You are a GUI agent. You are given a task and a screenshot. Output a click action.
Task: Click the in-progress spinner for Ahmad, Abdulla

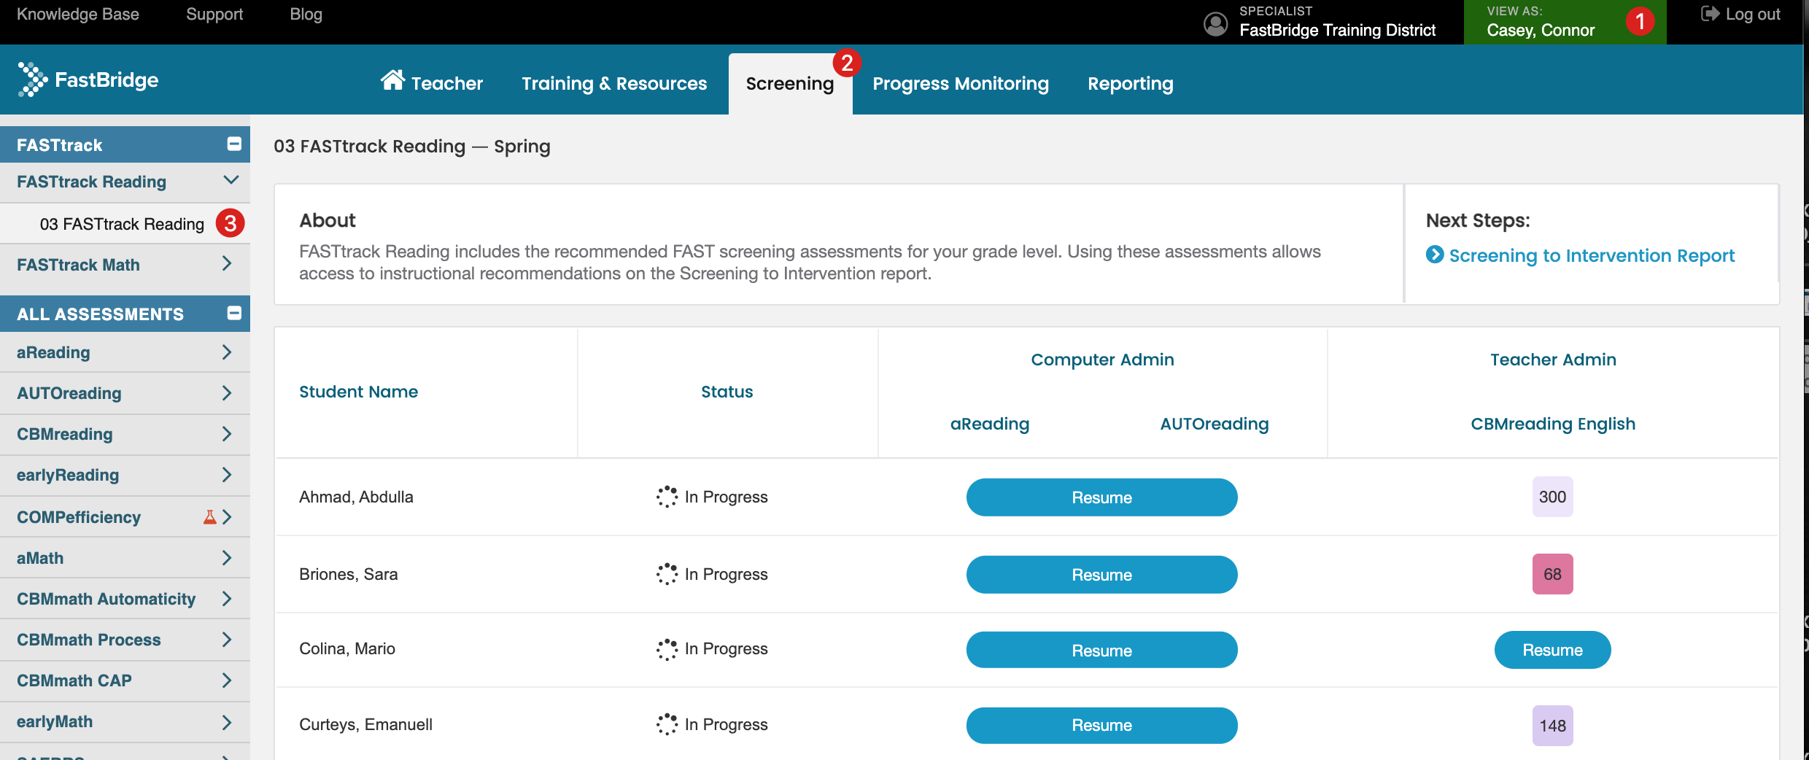[667, 497]
